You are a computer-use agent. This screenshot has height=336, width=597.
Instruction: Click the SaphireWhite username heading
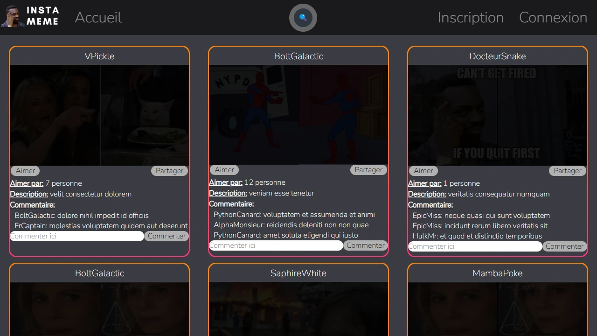[x=298, y=273]
